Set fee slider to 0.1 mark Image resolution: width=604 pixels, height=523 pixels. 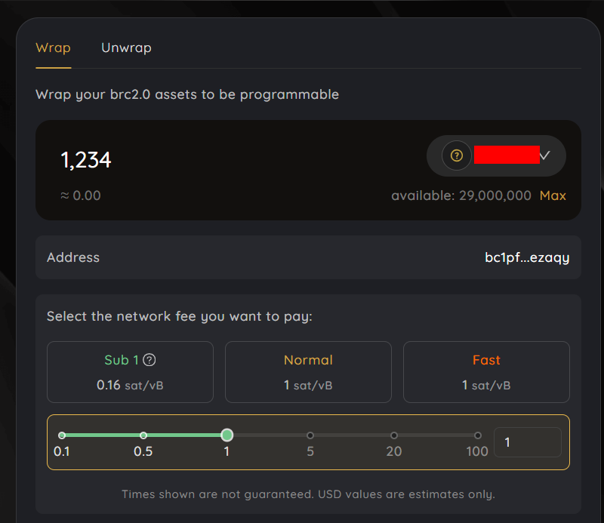click(62, 435)
